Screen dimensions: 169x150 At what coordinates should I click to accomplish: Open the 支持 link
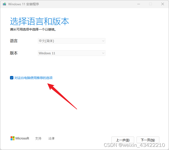click(x=38, y=138)
